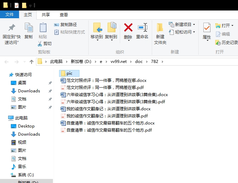This screenshot has width=238, height=183.
Task: Click the 'e' breadcrumb segment
Action: (x=101, y=62)
